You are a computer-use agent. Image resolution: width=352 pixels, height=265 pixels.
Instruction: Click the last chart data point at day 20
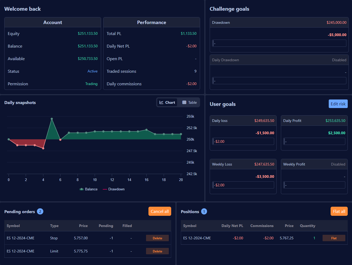(181, 134)
